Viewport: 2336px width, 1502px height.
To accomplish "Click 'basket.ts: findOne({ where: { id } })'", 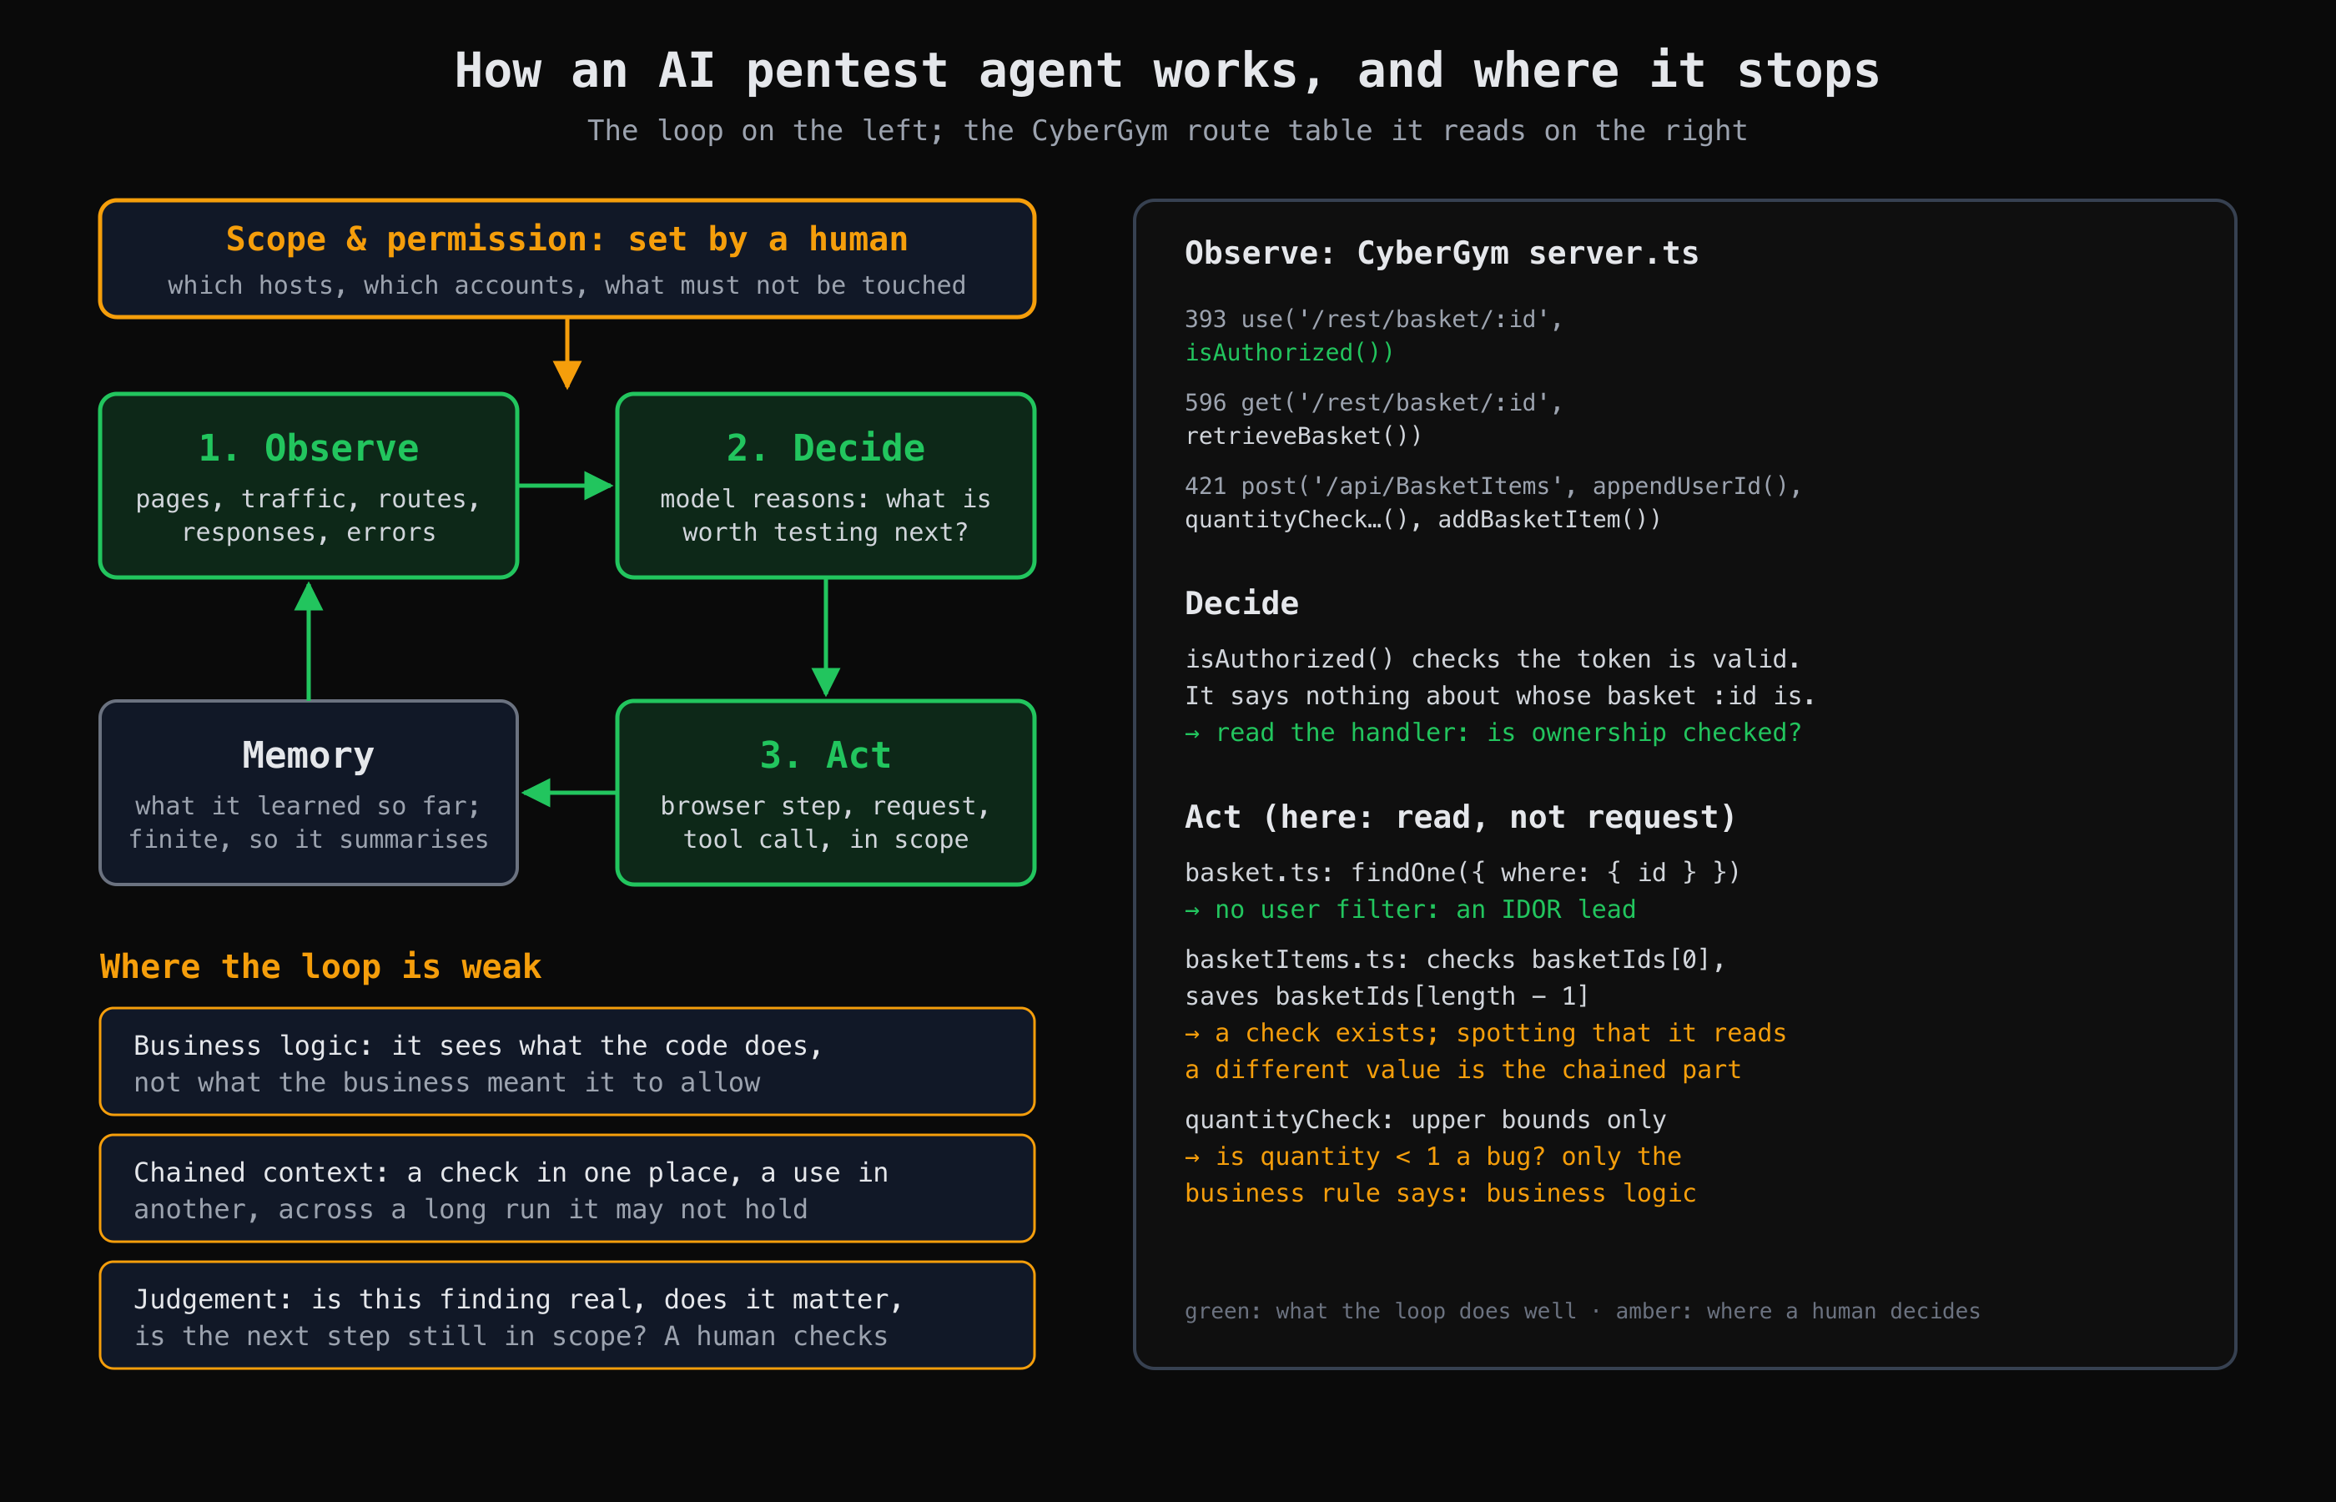I will coord(1463,873).
